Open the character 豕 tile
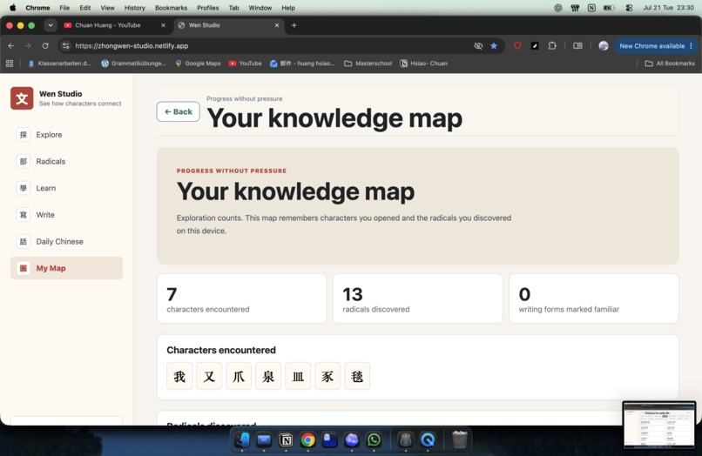This screenshot has height=456, width=702. [x=327, y=376]
